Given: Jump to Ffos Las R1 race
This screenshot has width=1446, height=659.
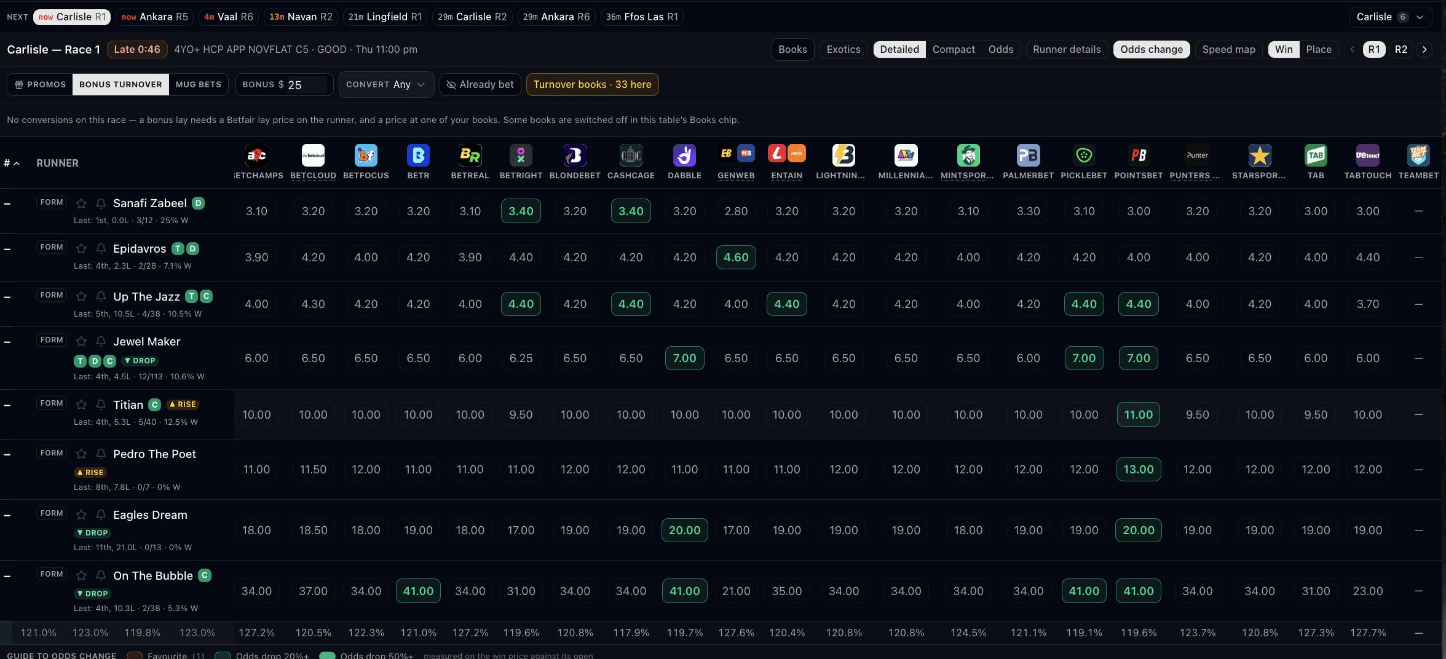Looking at the screenshot, I should (x=642, y=17).
